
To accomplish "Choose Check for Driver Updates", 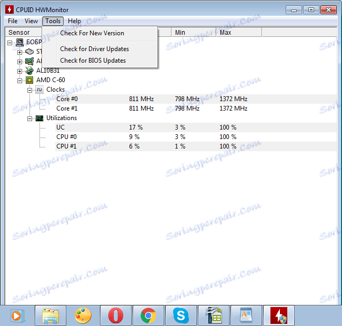I will pos(94,49).
